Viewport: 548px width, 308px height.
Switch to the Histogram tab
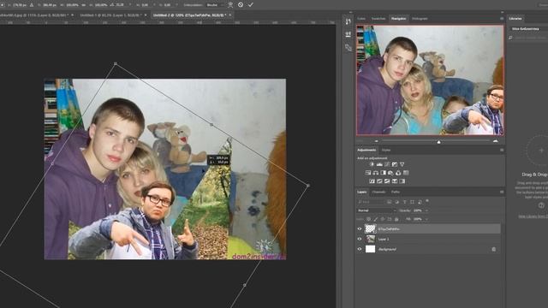pyautogui.click(x=420, y=19)
